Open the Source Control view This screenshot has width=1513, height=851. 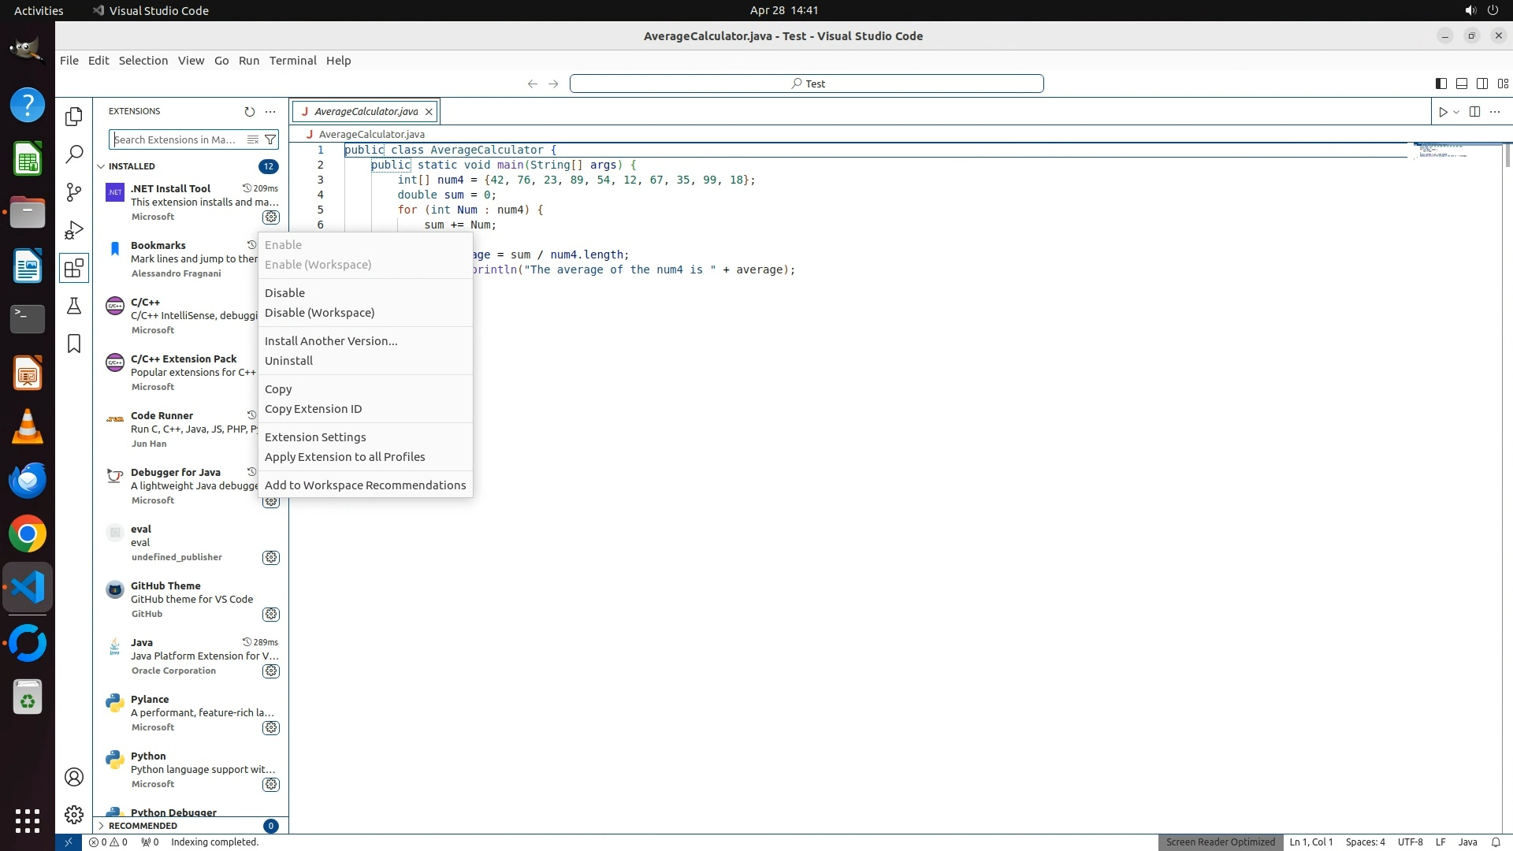(x=74, y=192)
